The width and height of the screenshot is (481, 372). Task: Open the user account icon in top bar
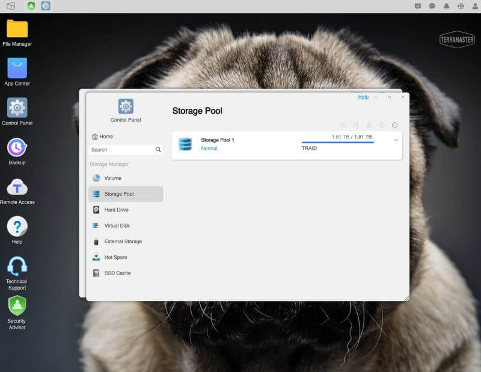click(475, 6)
